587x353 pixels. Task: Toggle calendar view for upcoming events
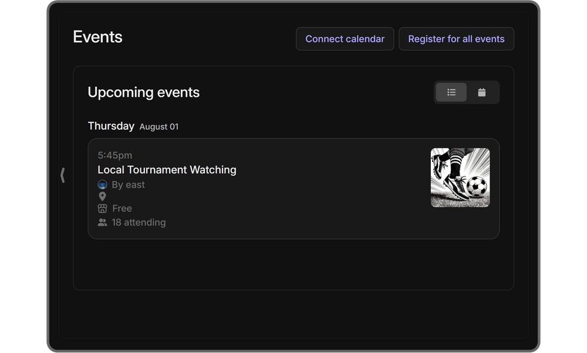[483, 92]
